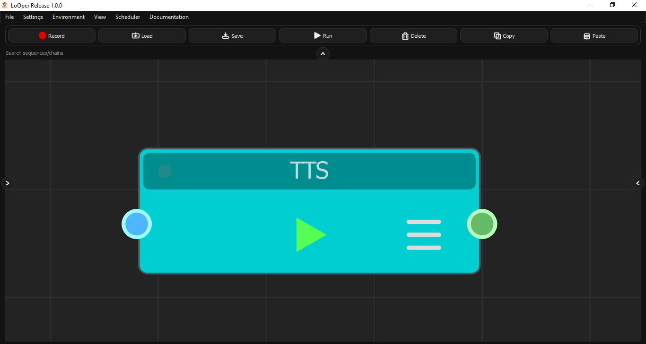Open the Environment menu
Screen dimensions: 646x344
[68, 17]
